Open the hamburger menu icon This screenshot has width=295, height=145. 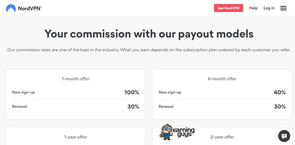click(283, 8)
